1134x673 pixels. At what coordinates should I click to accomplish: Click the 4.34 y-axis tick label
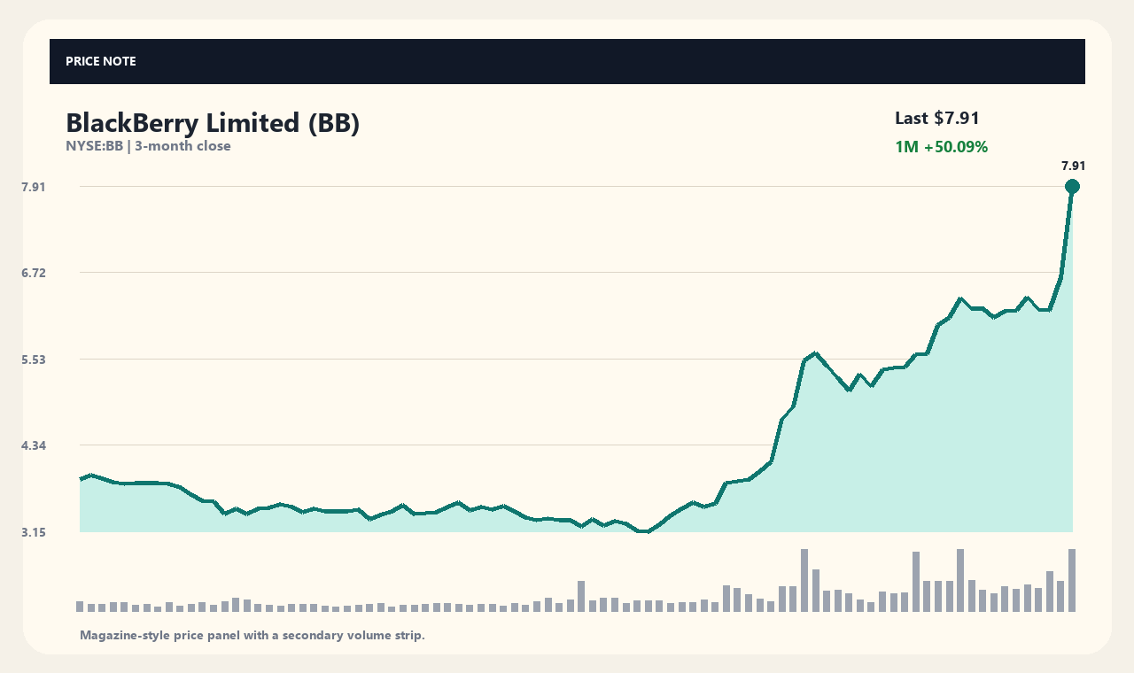33,445
